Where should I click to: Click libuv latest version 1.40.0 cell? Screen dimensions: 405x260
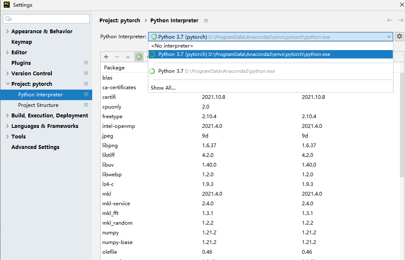point(309,165)
